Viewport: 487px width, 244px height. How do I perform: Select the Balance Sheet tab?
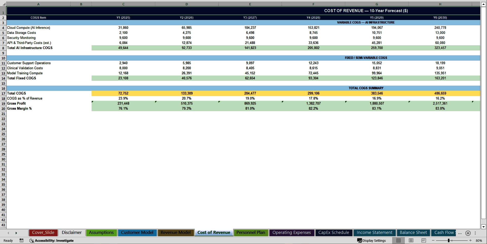(x=413, y=233)
